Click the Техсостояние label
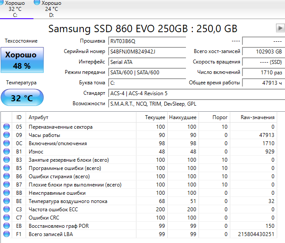This screenshot has width=285, height=243. point(21,41)
